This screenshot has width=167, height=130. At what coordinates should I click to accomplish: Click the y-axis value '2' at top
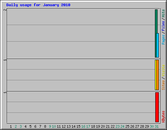(x=5, y=10)
